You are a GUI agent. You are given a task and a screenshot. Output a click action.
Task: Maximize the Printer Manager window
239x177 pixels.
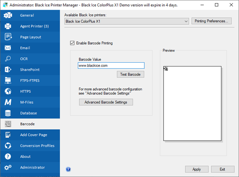point(216,5)
